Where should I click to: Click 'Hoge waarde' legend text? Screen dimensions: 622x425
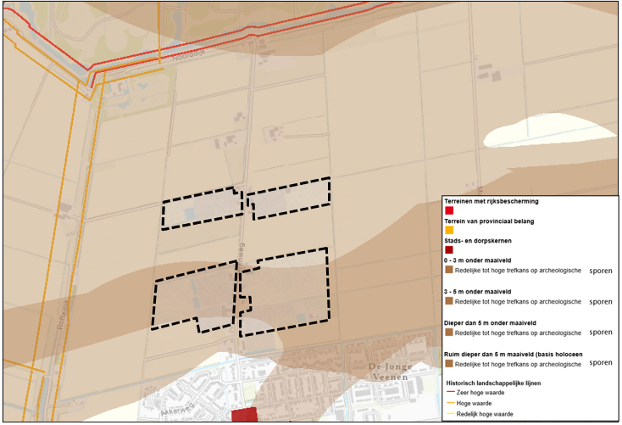point(474,403)
